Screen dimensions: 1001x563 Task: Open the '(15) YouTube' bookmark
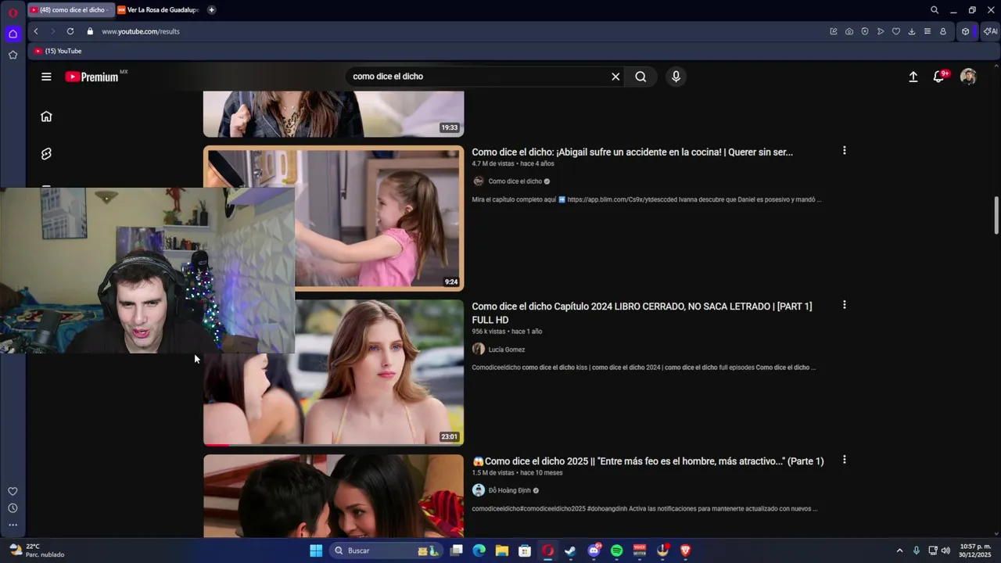[x=58, y=51]
